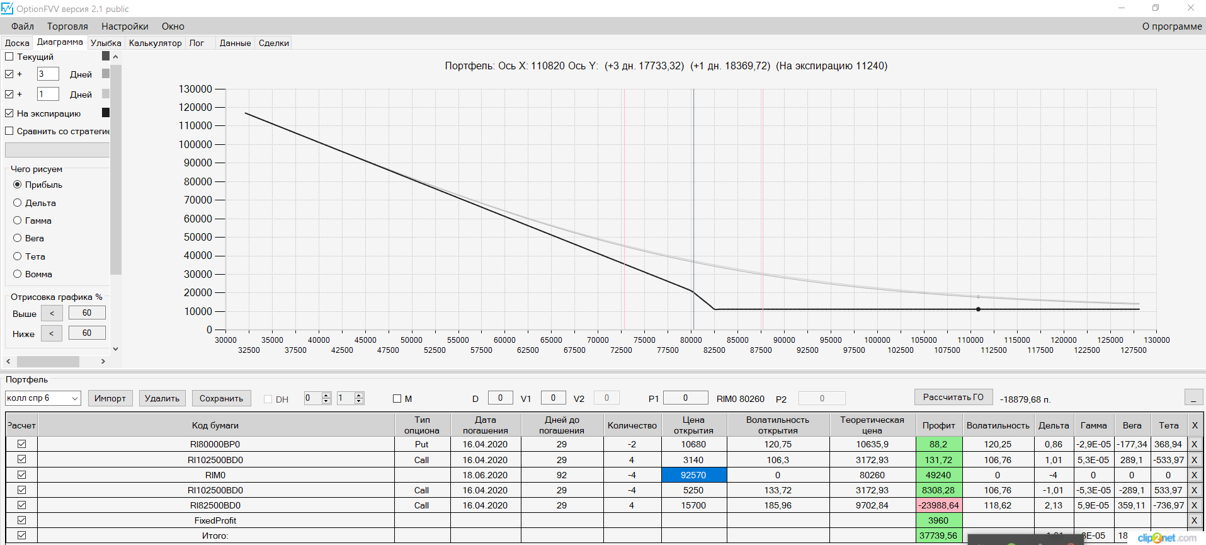Increase the first spinner showing 0
This screenshot has width=1206, height=545.
(x=326, y=395)
